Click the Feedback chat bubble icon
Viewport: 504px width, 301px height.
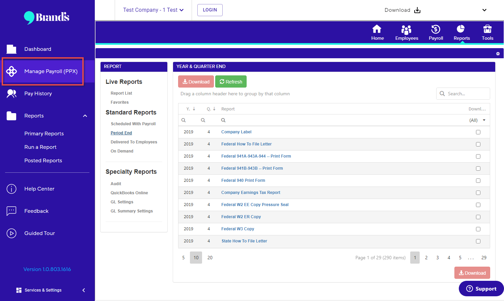[x=11, y=211]
